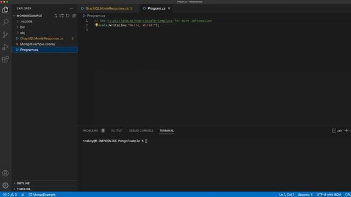Image resolution: width=351 pixels, height=197 pixels.
Task: Select Program.cs in file tree
Action: coord(44,50)
